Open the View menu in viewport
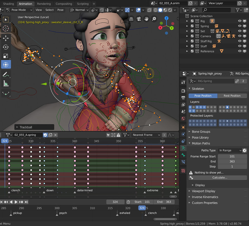This screenshot has height=226, width=249. tap(39, 10)
